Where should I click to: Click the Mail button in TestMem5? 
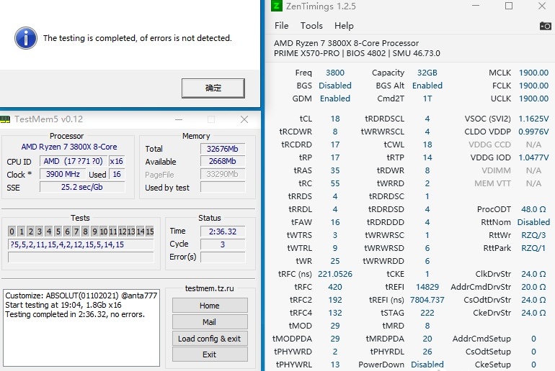coord(210,322)
